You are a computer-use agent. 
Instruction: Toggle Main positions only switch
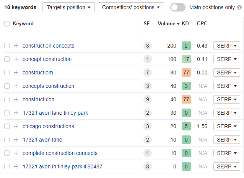point(178,7)
